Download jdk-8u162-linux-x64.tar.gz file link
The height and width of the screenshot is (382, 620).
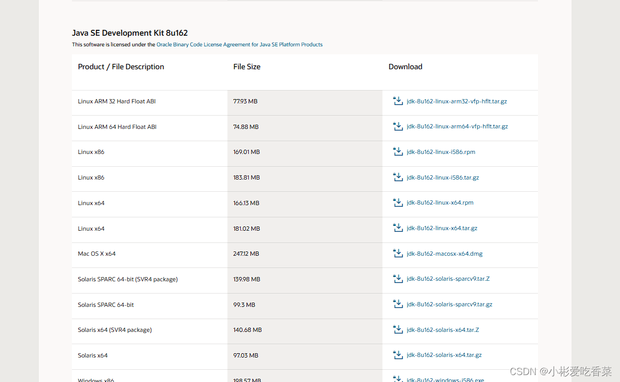(x=442, y=228)
